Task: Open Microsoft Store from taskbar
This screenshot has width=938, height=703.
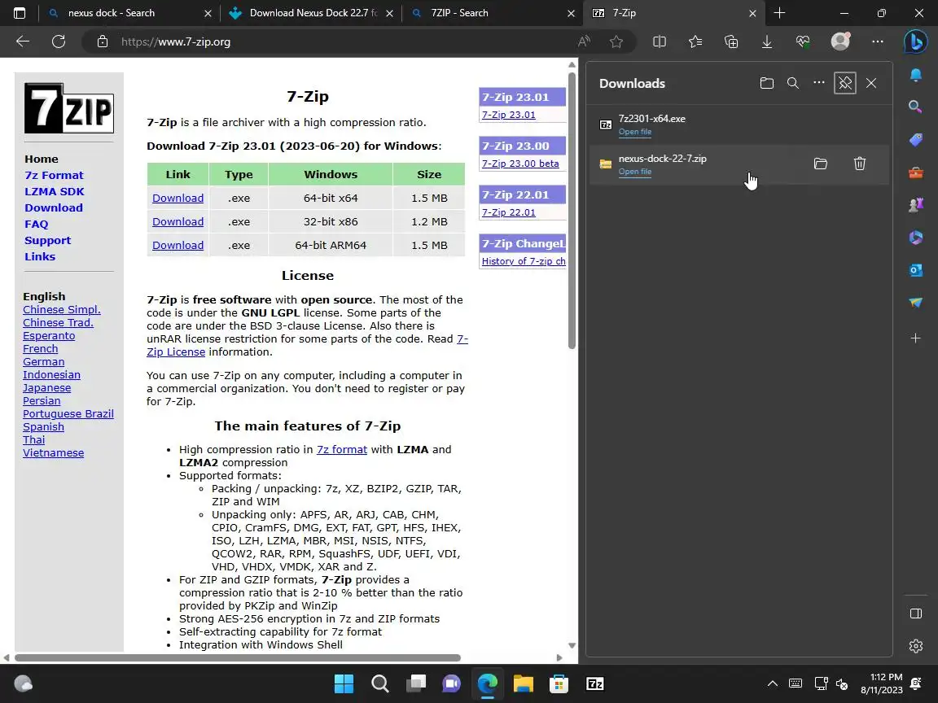Action: tap(559, 683)
